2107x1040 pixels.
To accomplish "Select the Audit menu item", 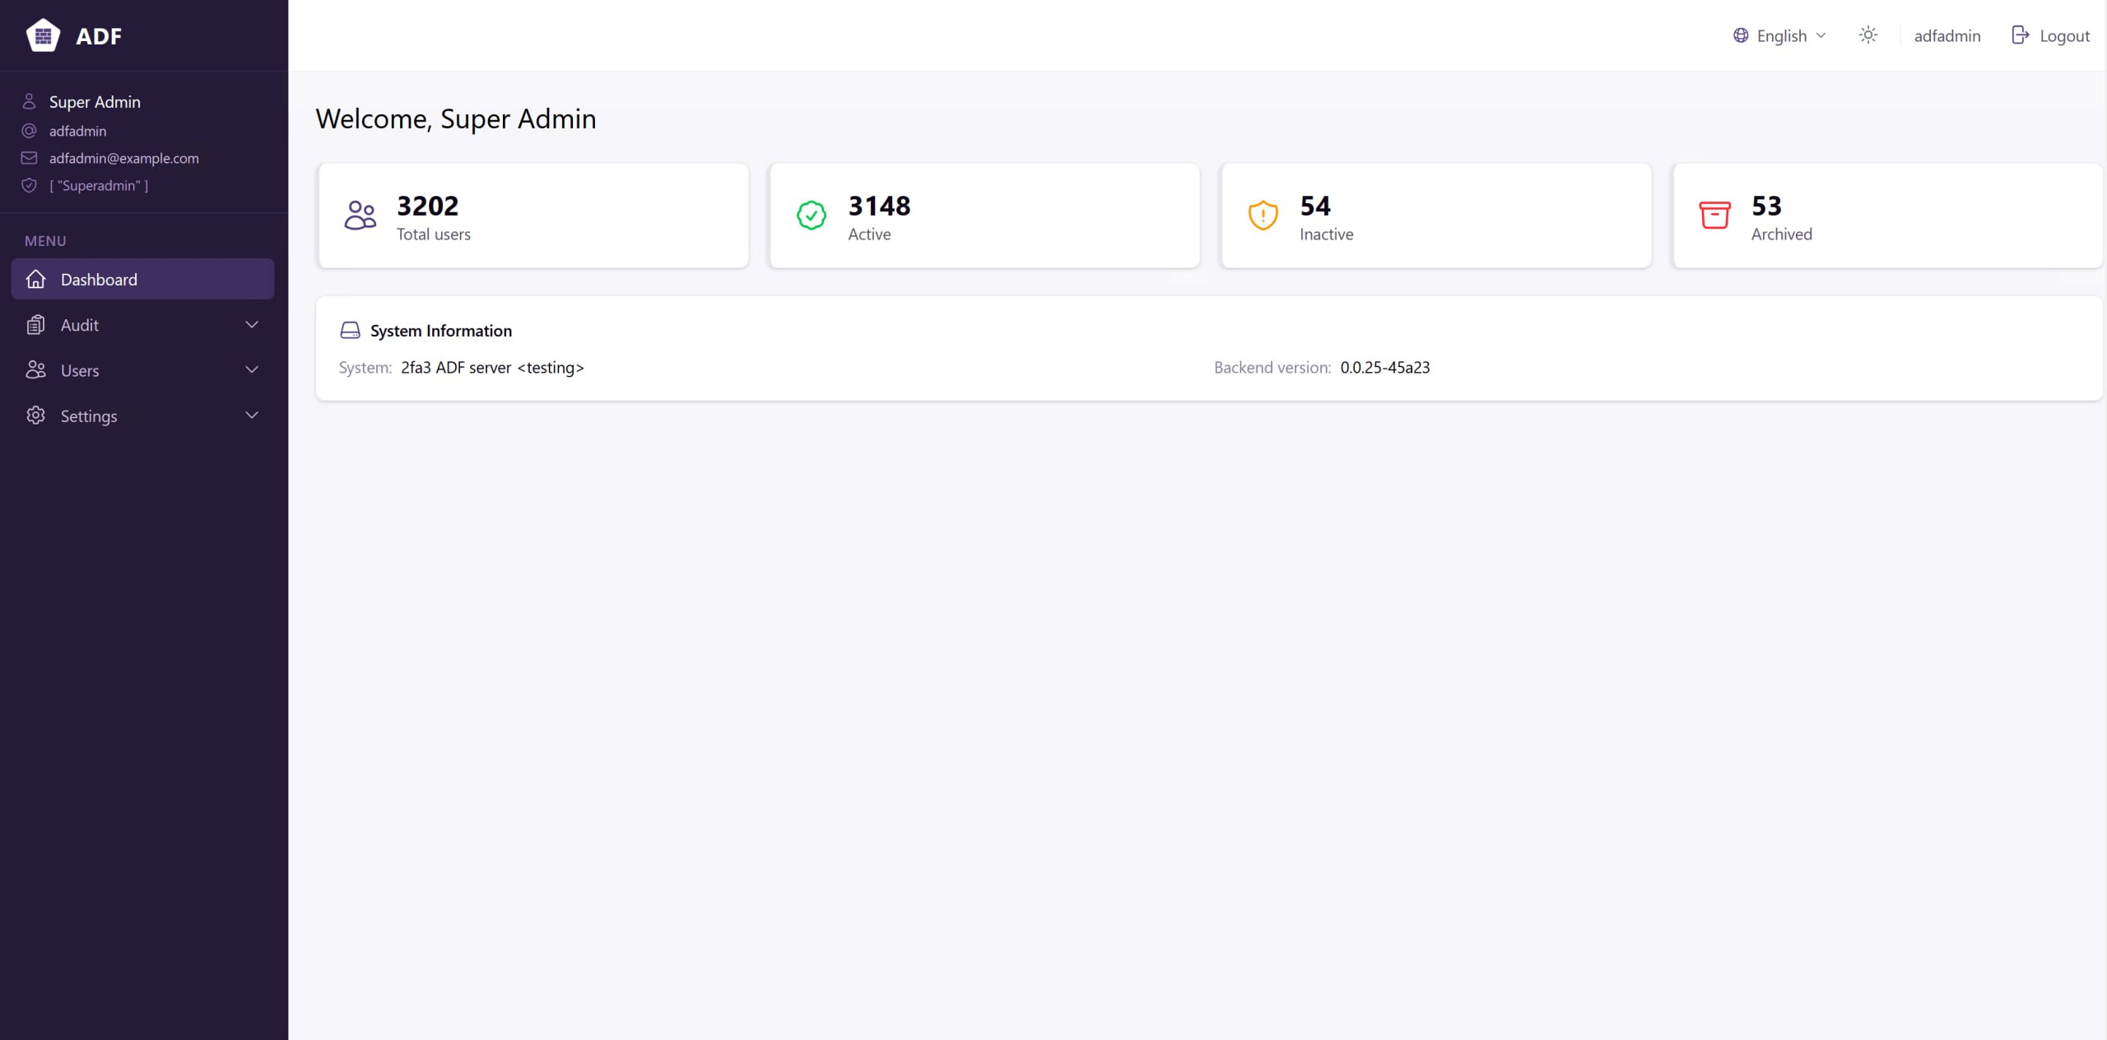I will (143, 325).
